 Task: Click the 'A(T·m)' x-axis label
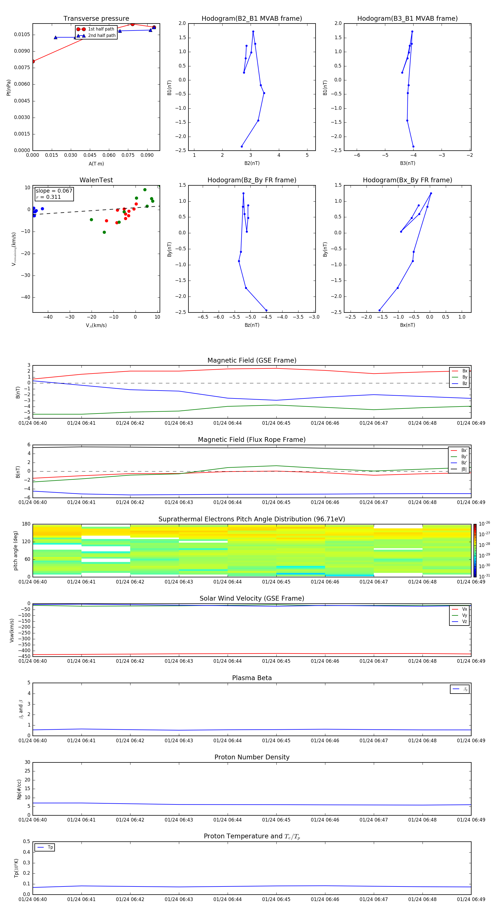pyautogui.click(x=96, y=164)
